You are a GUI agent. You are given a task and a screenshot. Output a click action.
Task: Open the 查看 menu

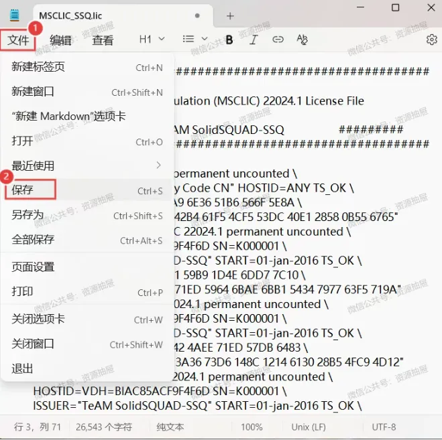pos(103,40)
